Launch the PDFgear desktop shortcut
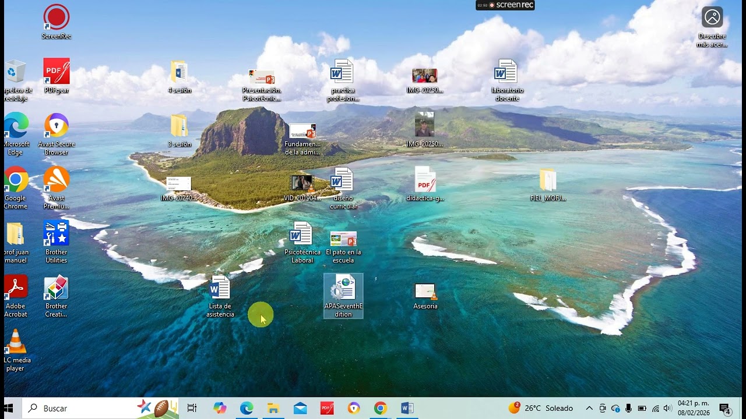Screen dimensions: 746x419 click(x=57, y=76)
